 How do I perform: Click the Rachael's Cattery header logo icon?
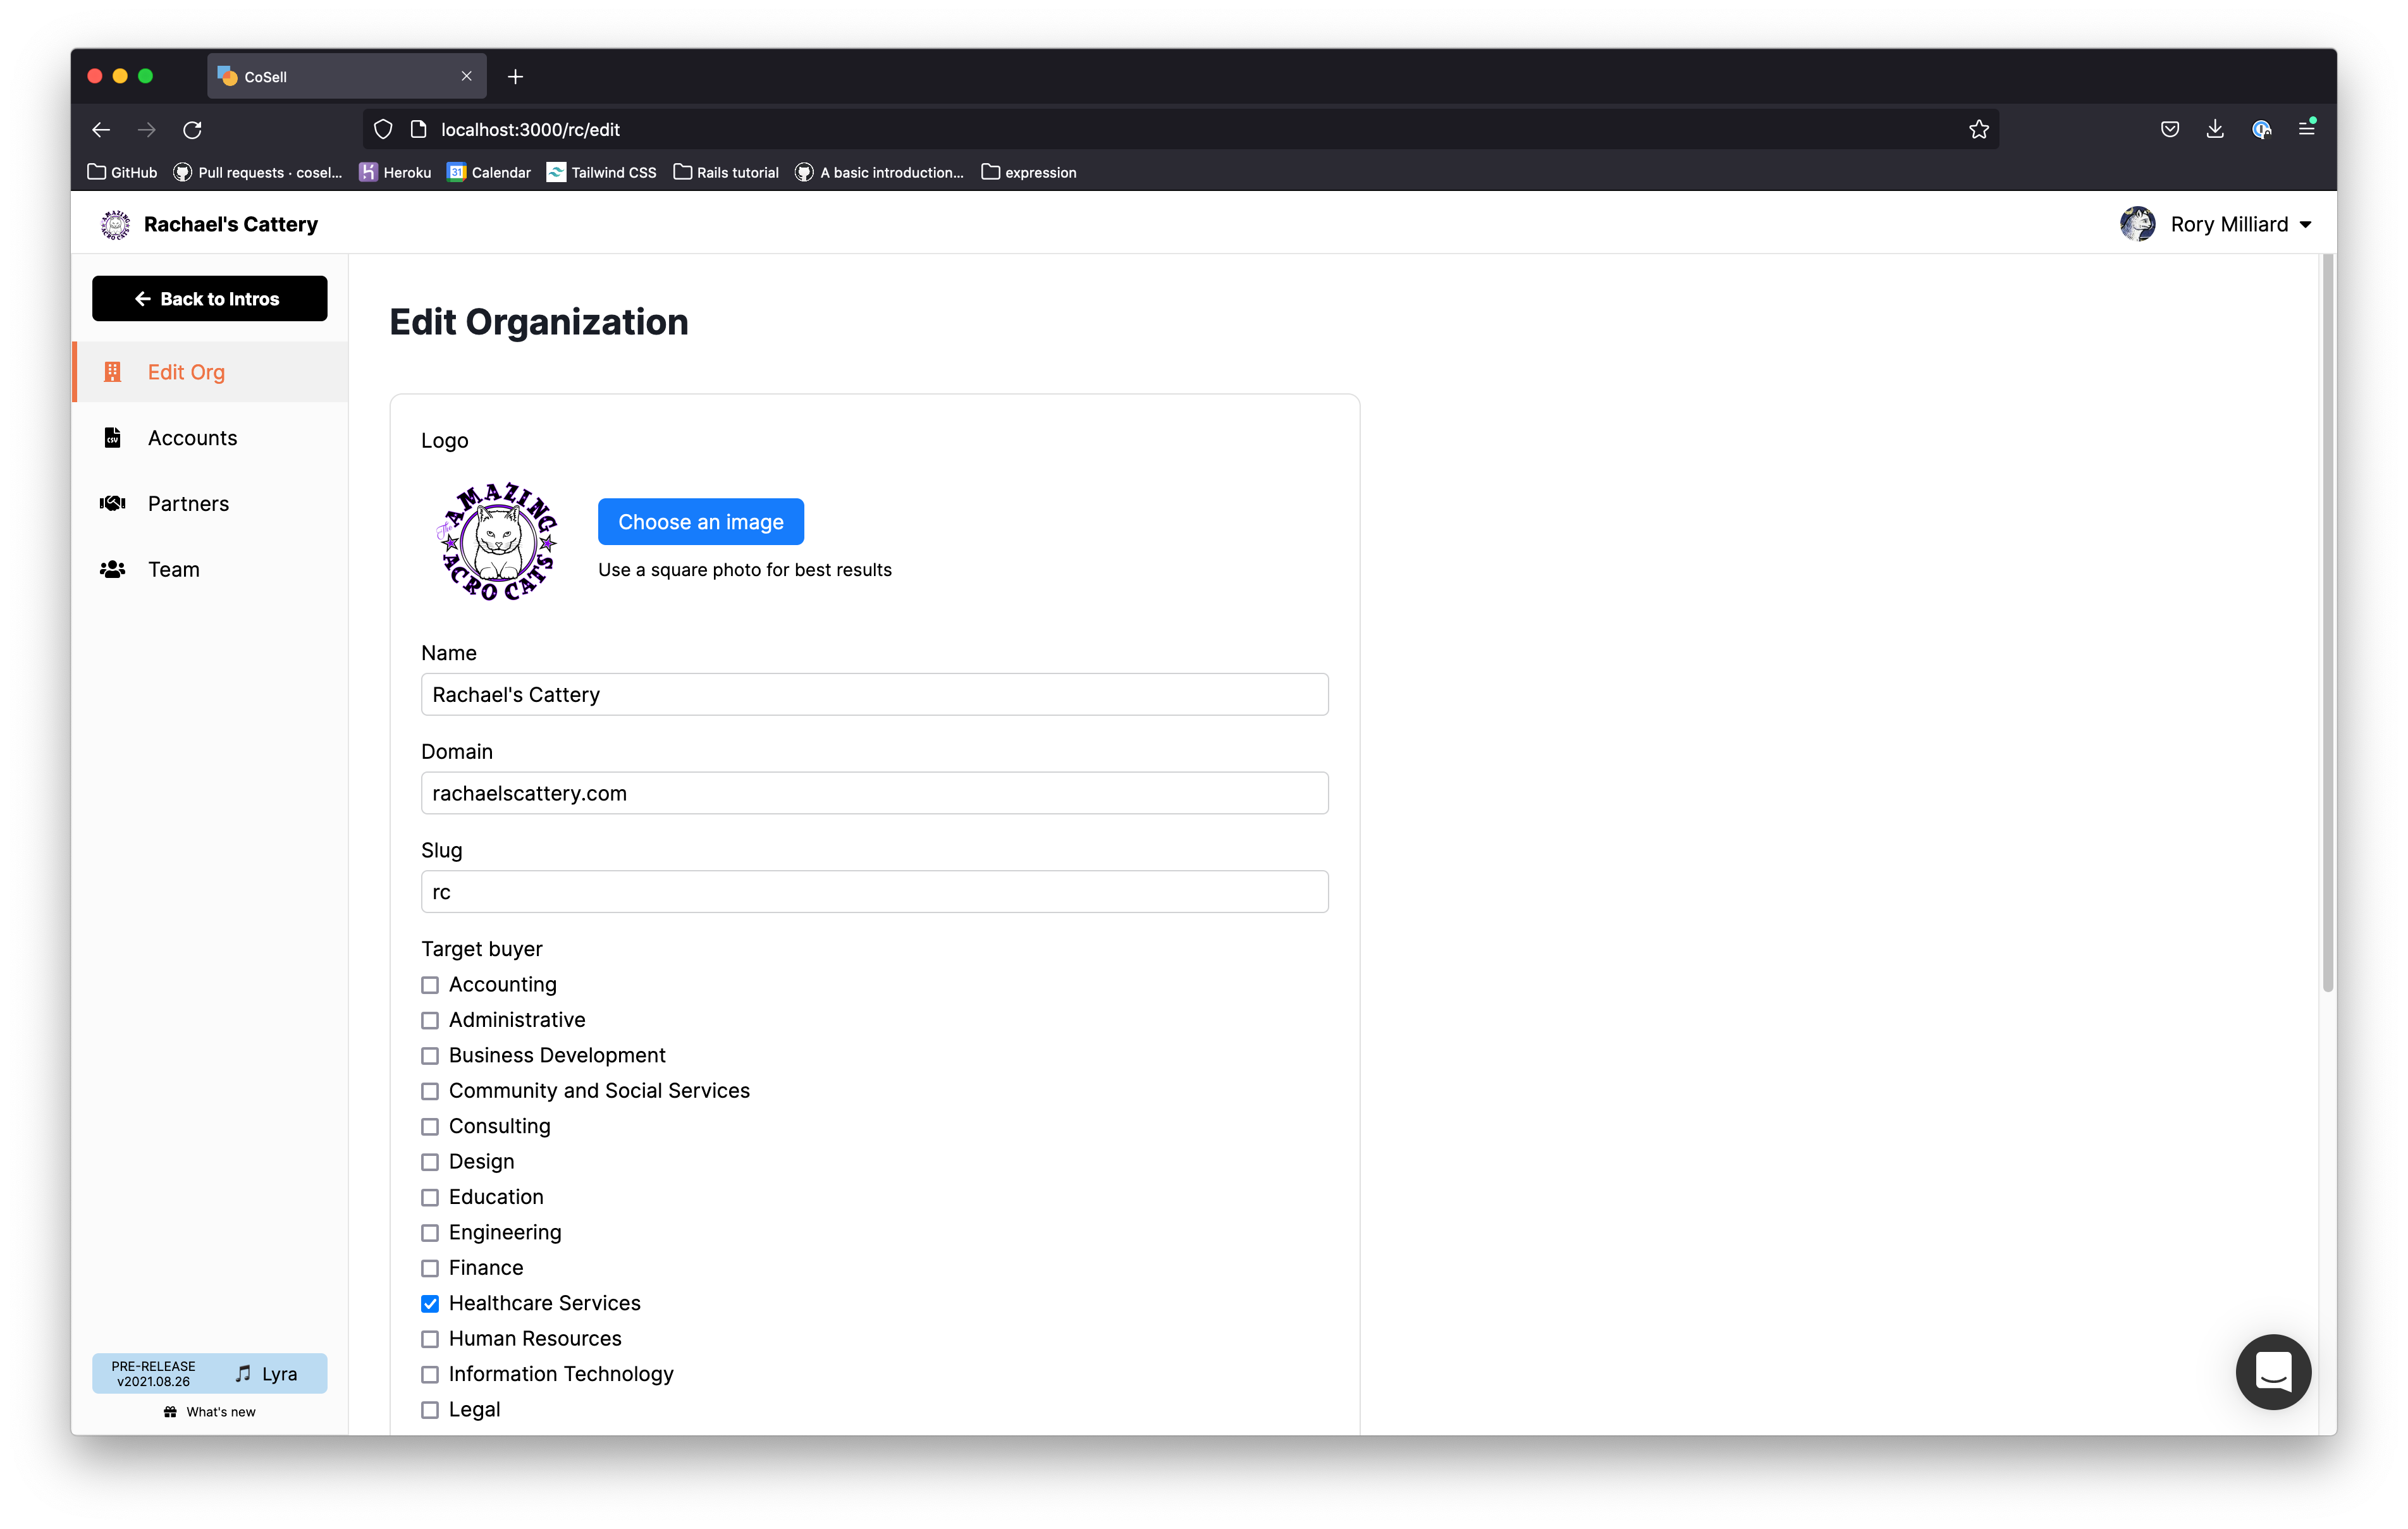point(116,225)
